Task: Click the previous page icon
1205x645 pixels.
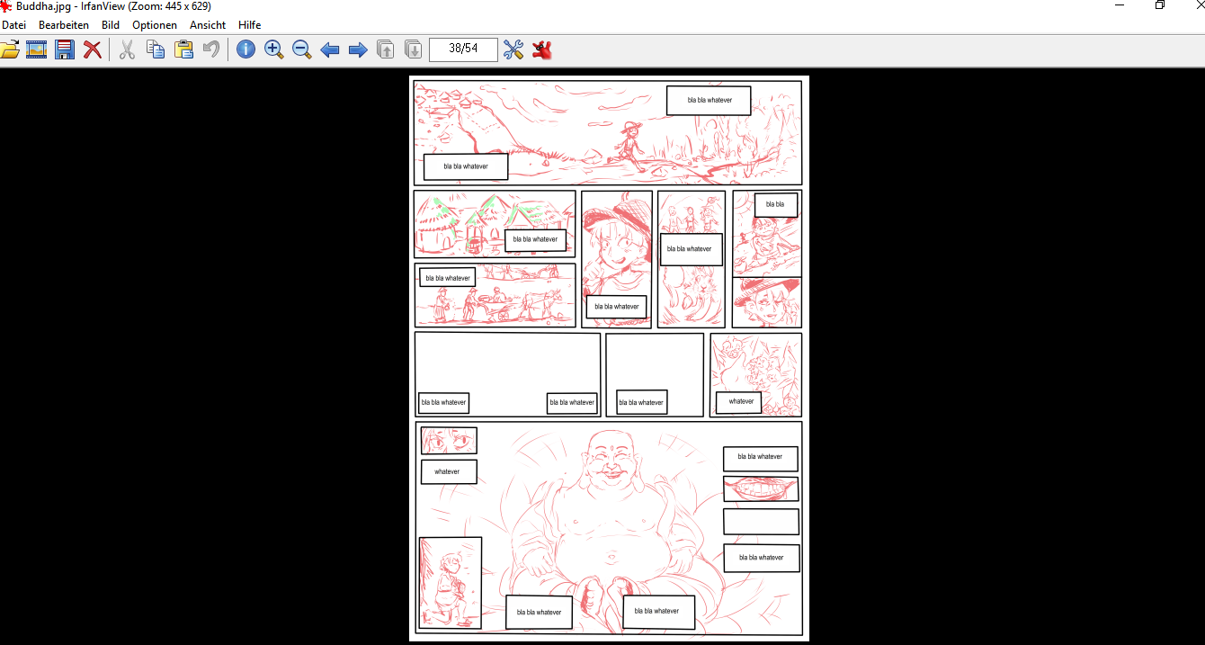Action: 386,49
